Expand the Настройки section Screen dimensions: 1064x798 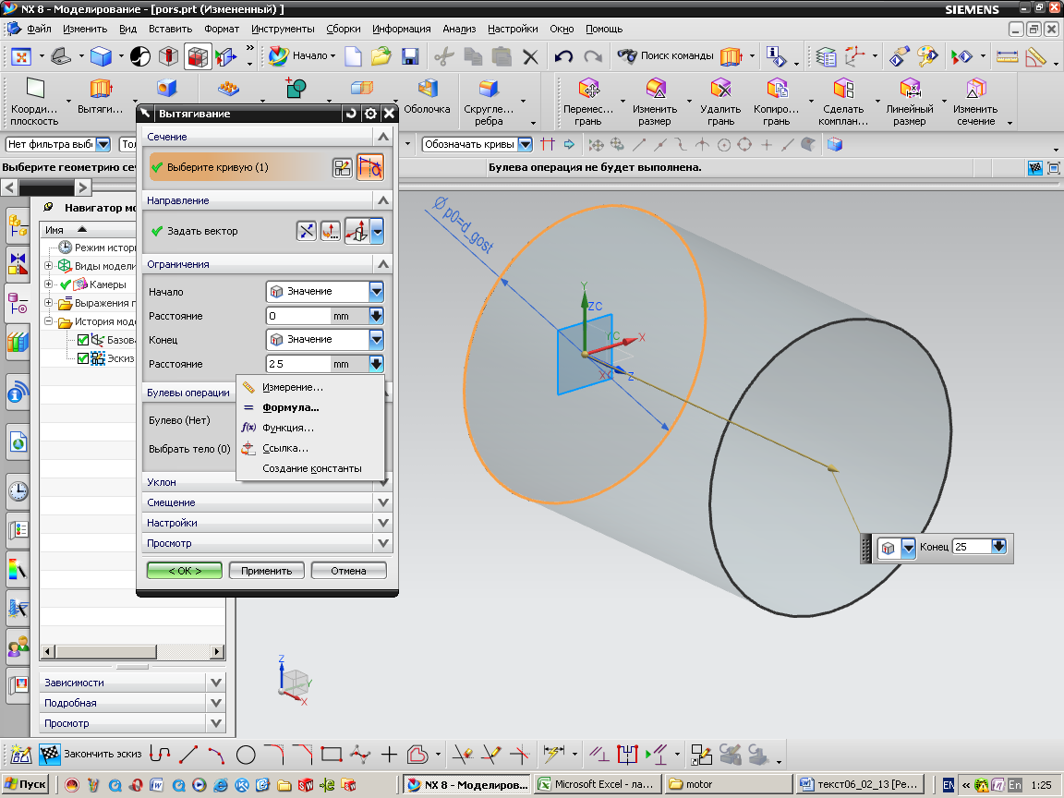click(x=383, y=523)
